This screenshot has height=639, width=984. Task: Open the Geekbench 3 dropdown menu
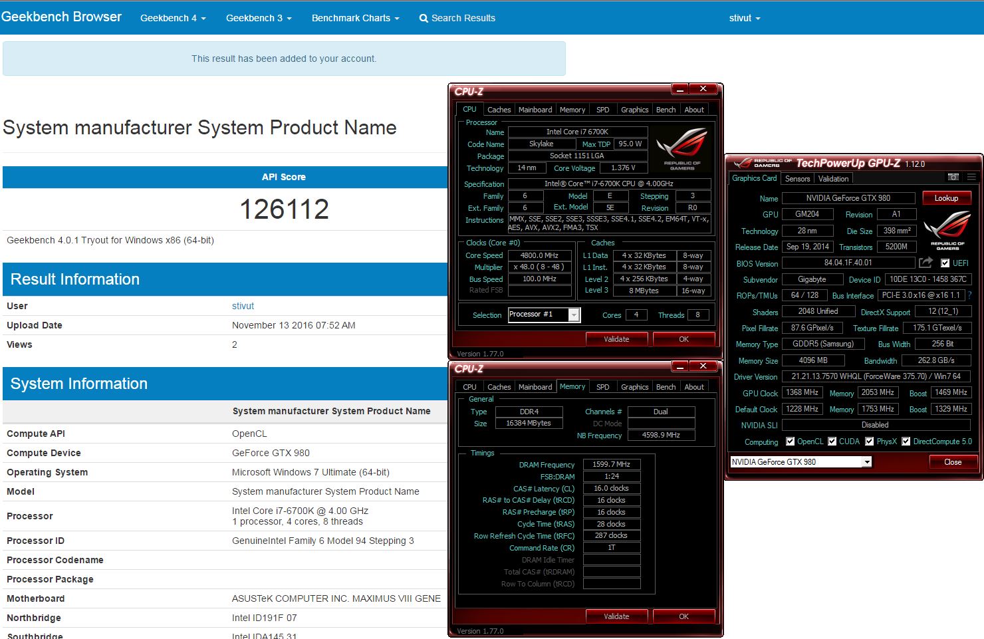coord(259,18)
